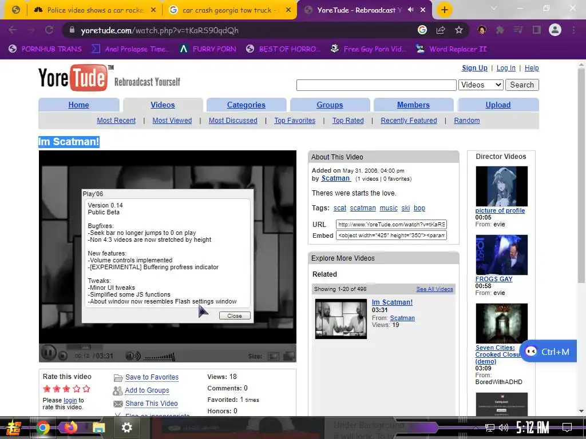Share this page from the address bar
This screenshot has height=439, width=586.
point(441,30)
